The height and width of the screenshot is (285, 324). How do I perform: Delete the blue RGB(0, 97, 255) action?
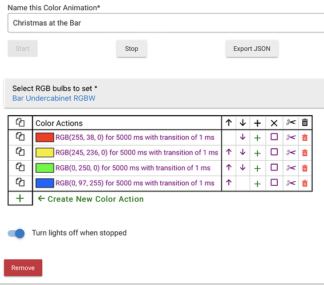click(305, 183)
